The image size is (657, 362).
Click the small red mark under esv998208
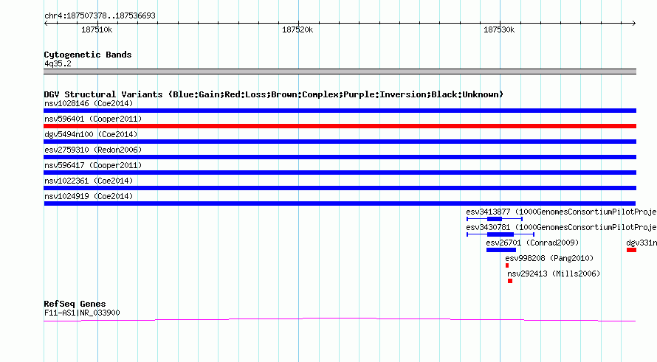[x=507, y=265]
